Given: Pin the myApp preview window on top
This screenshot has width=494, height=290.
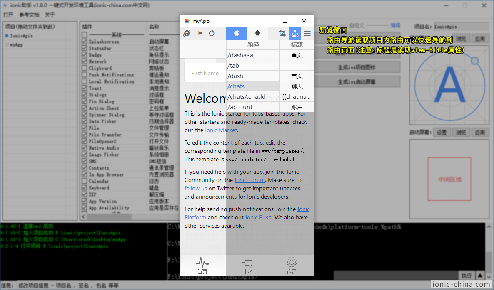Looking at the screenshot, I should pyautogui.click(x=199, y=33).
